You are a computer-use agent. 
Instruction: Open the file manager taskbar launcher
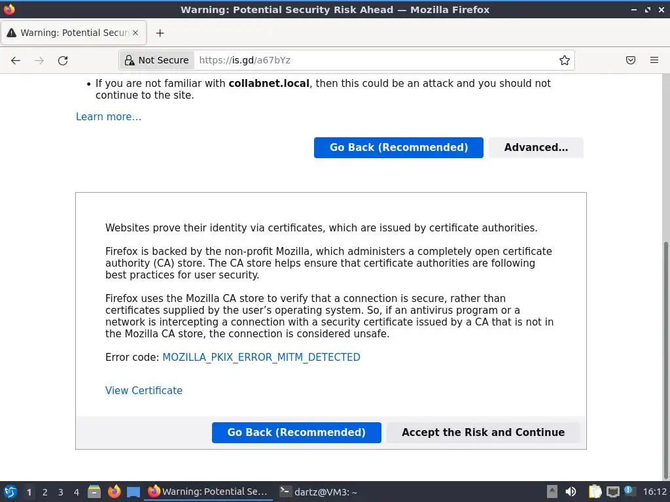(94, 492)
